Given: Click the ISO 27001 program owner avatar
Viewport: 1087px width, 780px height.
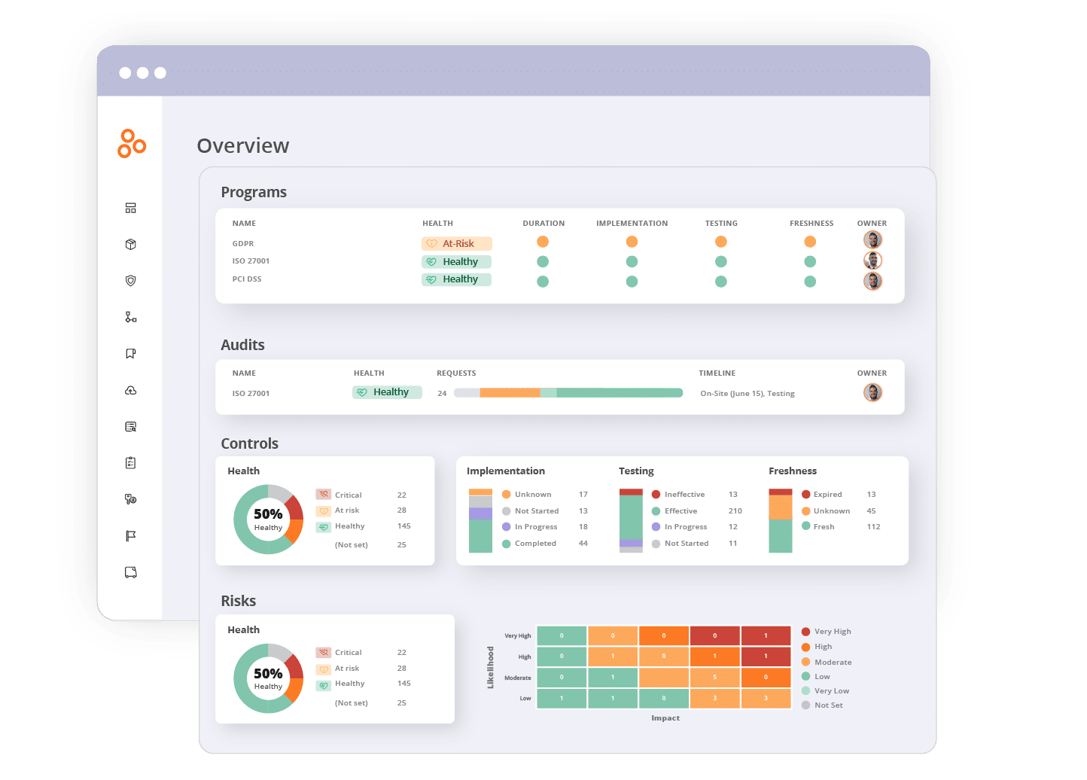Looking at the screenshot, I should click(872, 261).
